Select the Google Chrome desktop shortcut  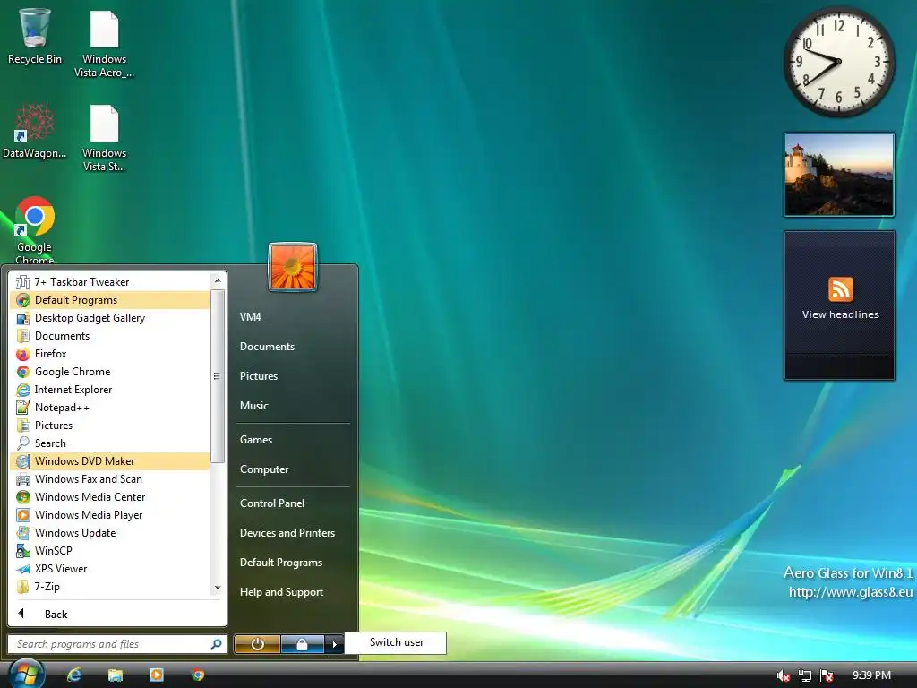[35, 229]
